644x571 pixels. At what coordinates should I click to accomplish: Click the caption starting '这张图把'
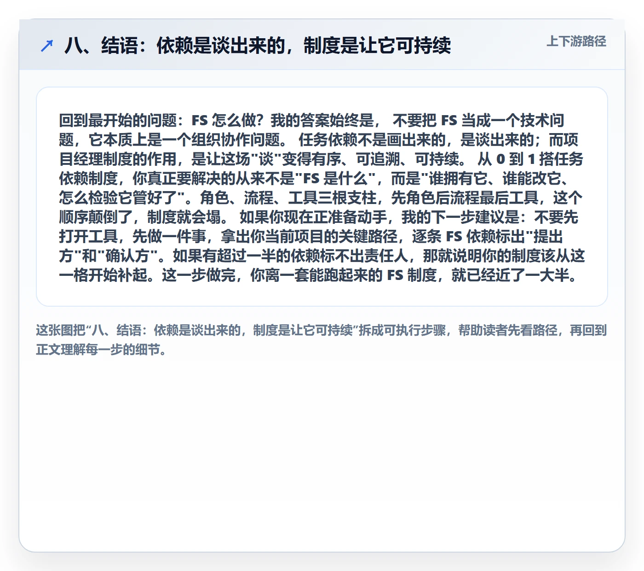click(x=322, y=339)
